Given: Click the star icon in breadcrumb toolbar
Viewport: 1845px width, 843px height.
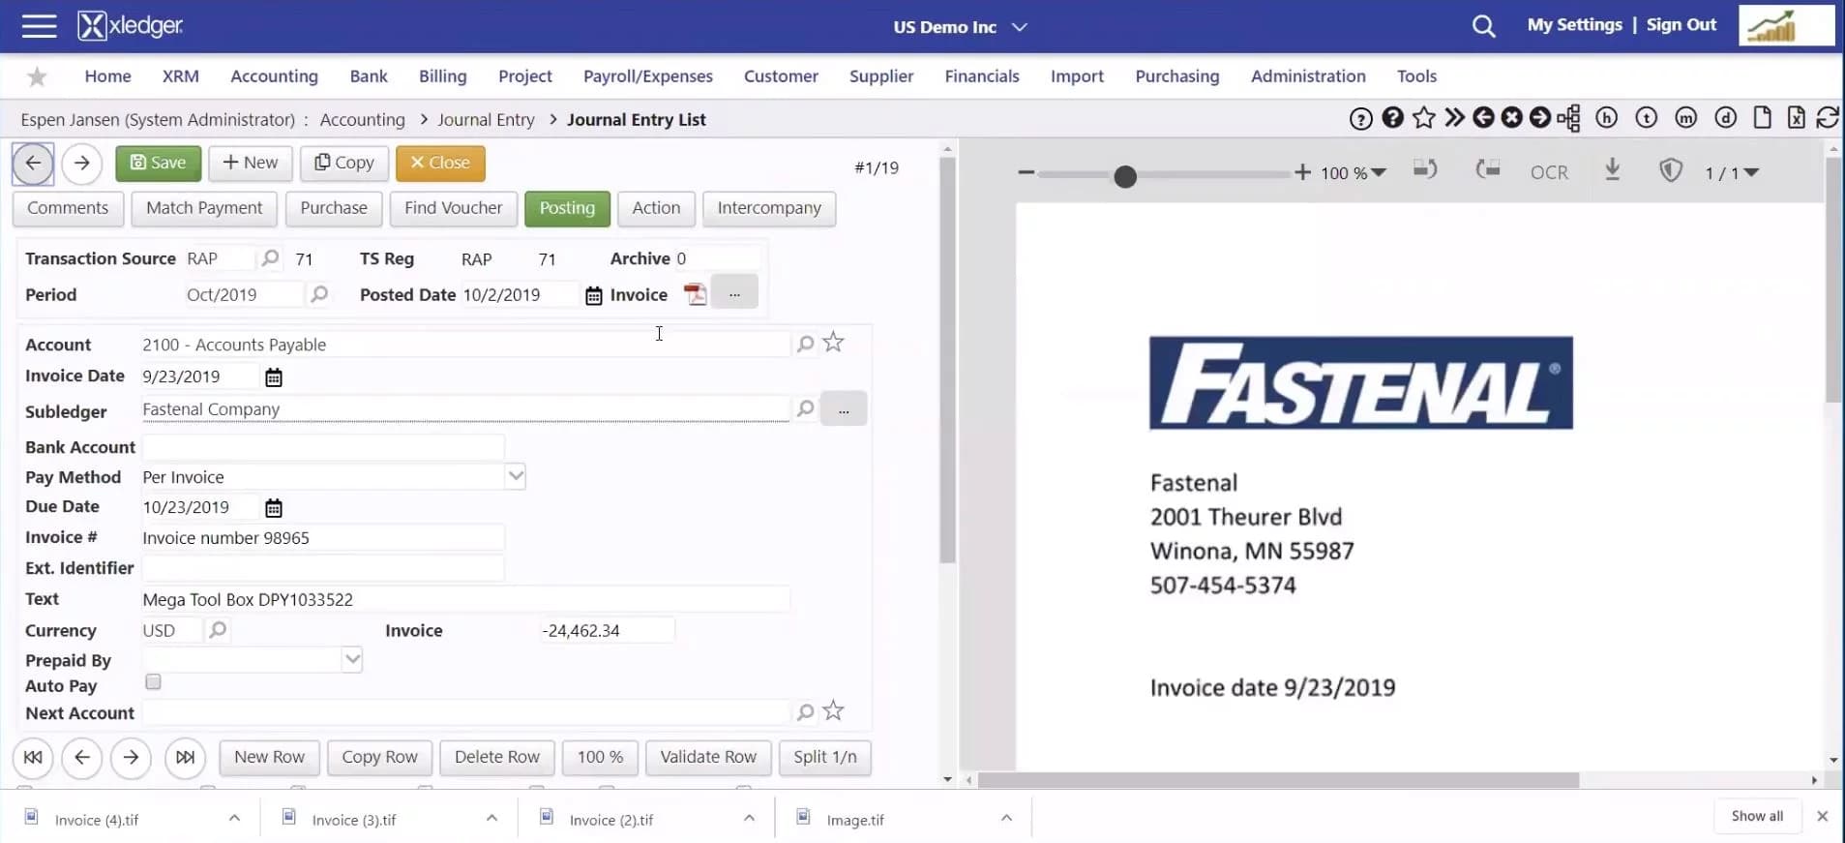Looking at the screenshot, I should (1423, 118).
